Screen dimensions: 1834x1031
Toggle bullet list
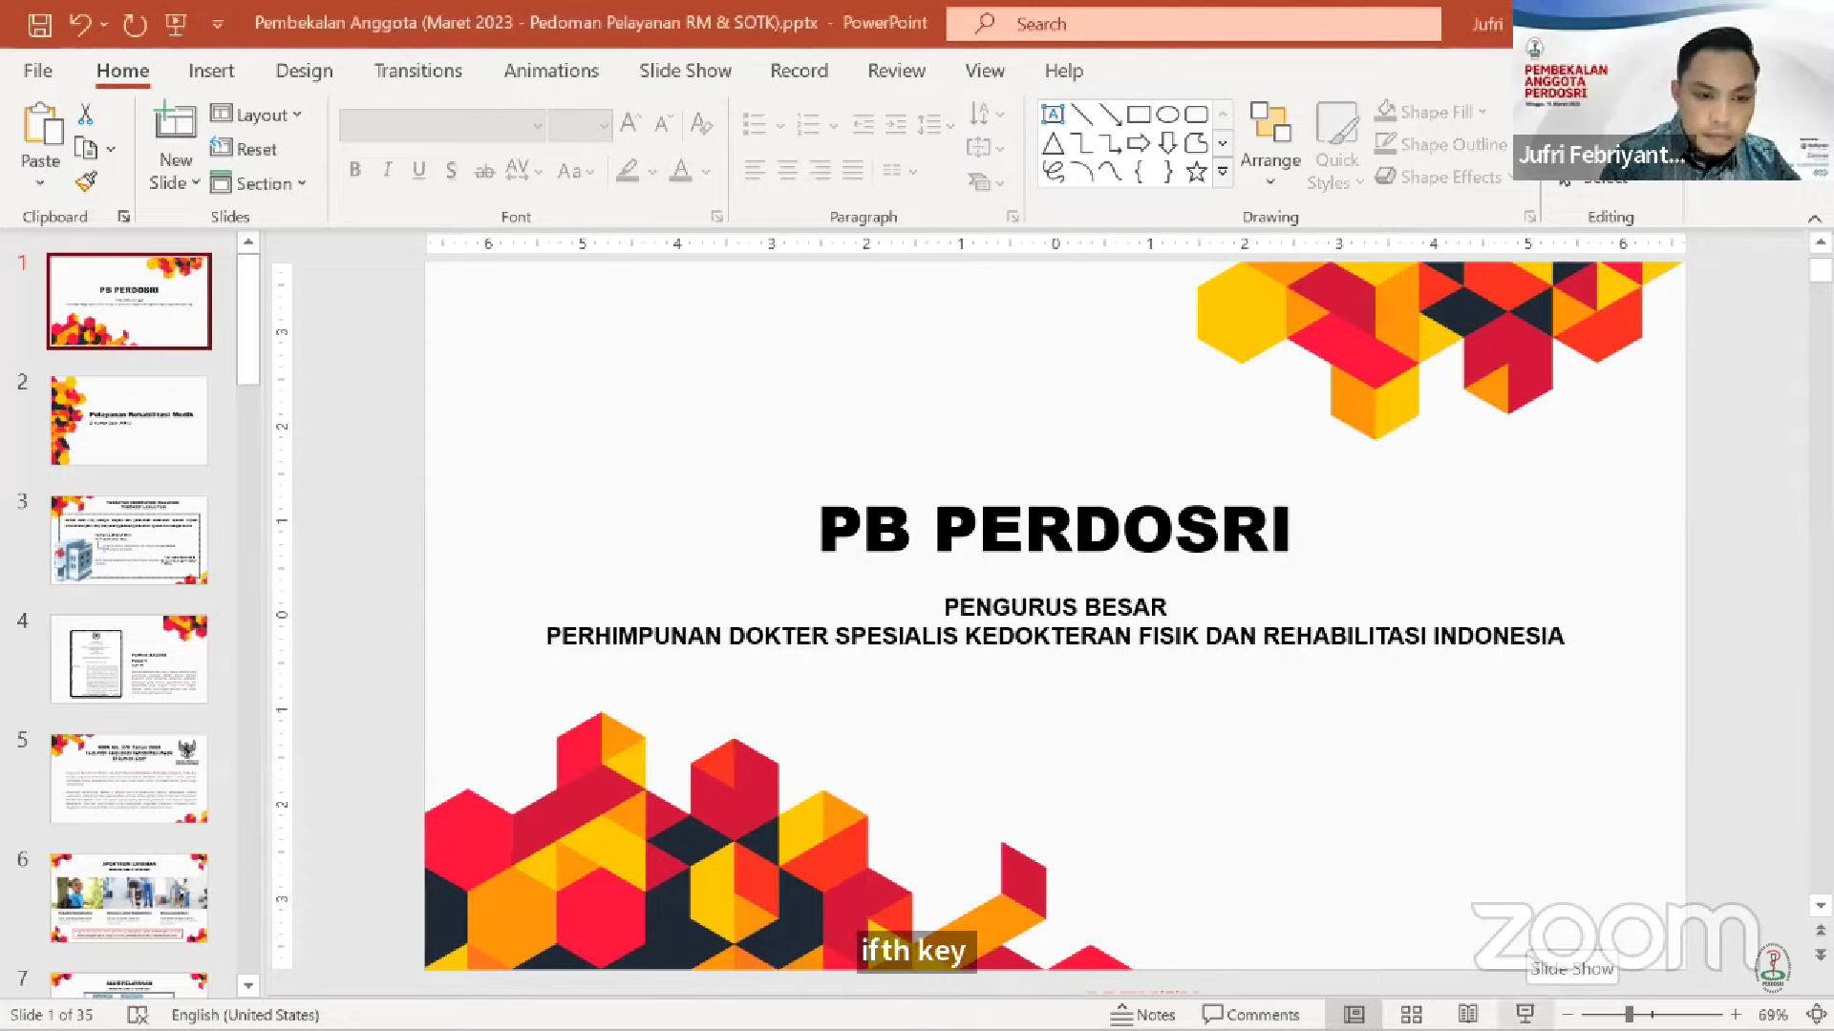tap(755, 124)
